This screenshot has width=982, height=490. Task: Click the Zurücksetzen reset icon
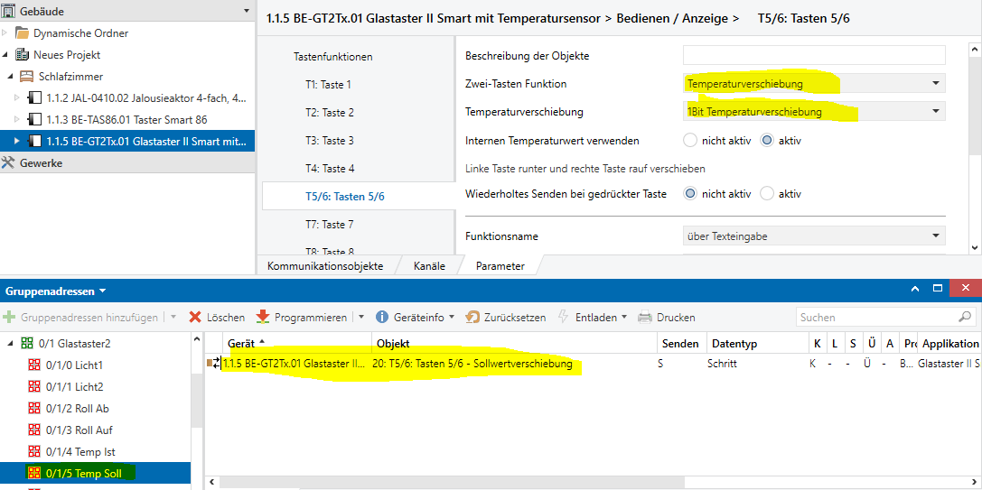(x=472, y=318)
